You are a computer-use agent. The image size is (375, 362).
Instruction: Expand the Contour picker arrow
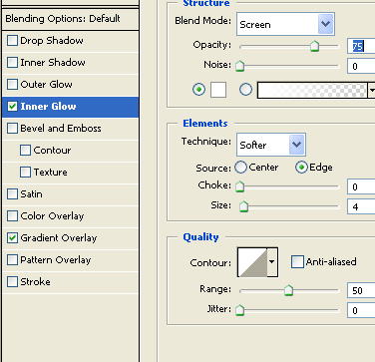272,262
